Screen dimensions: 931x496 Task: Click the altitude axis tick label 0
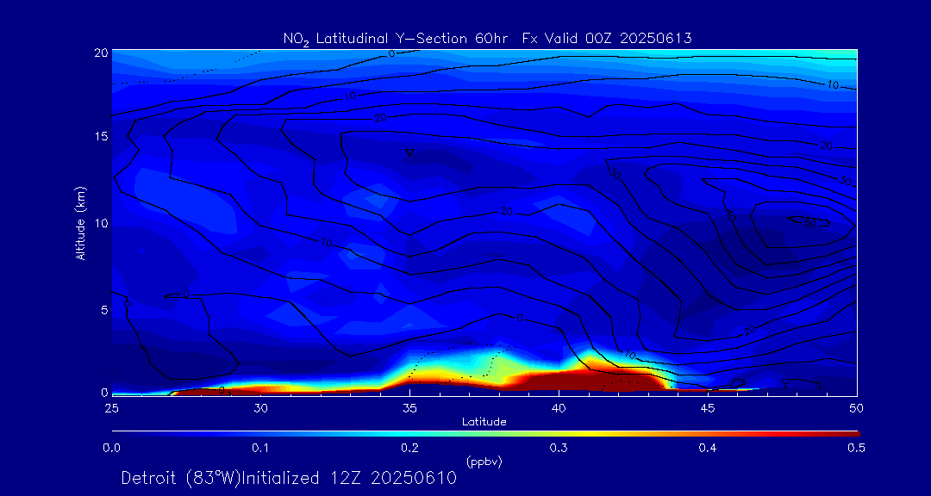(x=104, y=392)
